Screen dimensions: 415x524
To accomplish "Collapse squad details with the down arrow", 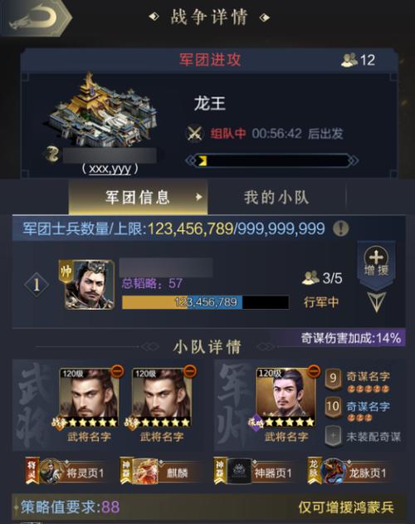I will [376, 301].
